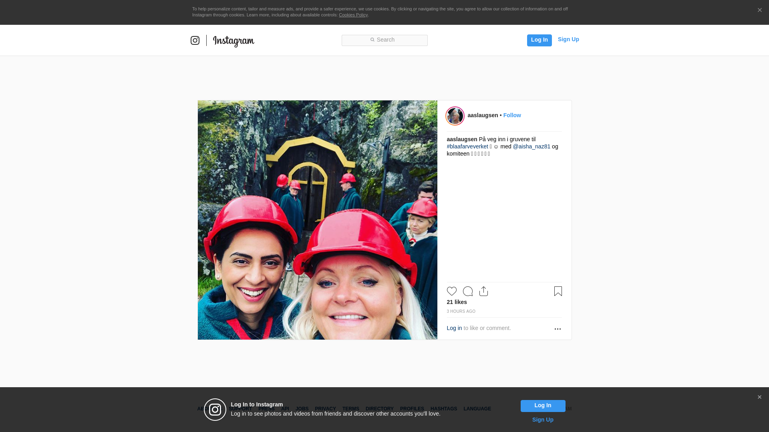The image size is (769, 432).
Task: Click bottom banner Sign Up link
Action: pyautogui.click(x=543, y=420)
